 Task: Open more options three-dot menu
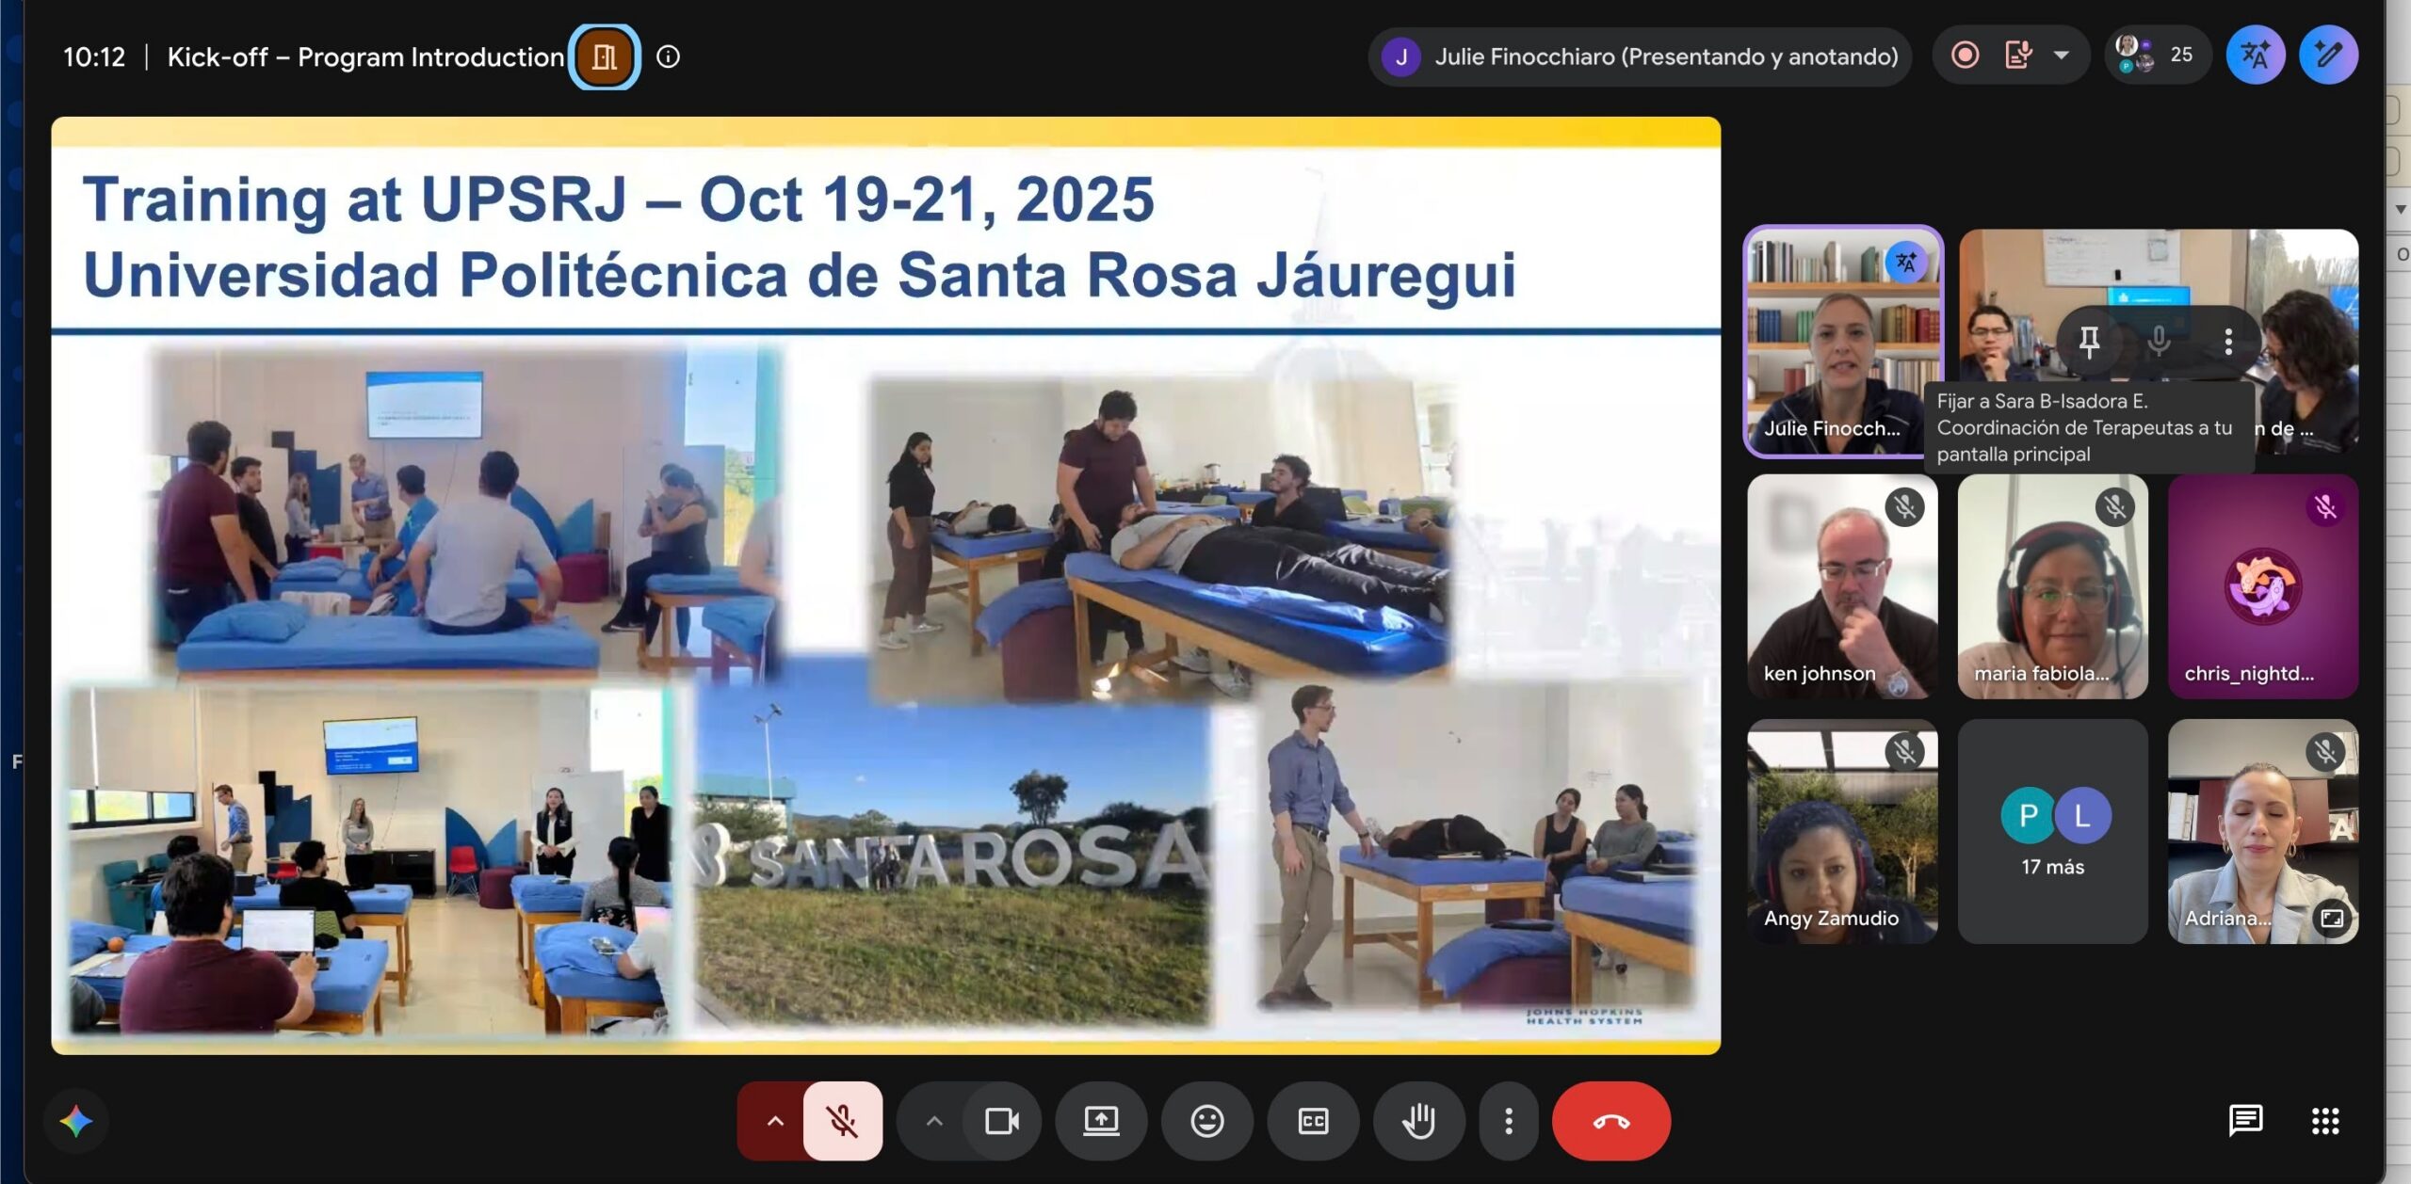tap(1509, 1121)
